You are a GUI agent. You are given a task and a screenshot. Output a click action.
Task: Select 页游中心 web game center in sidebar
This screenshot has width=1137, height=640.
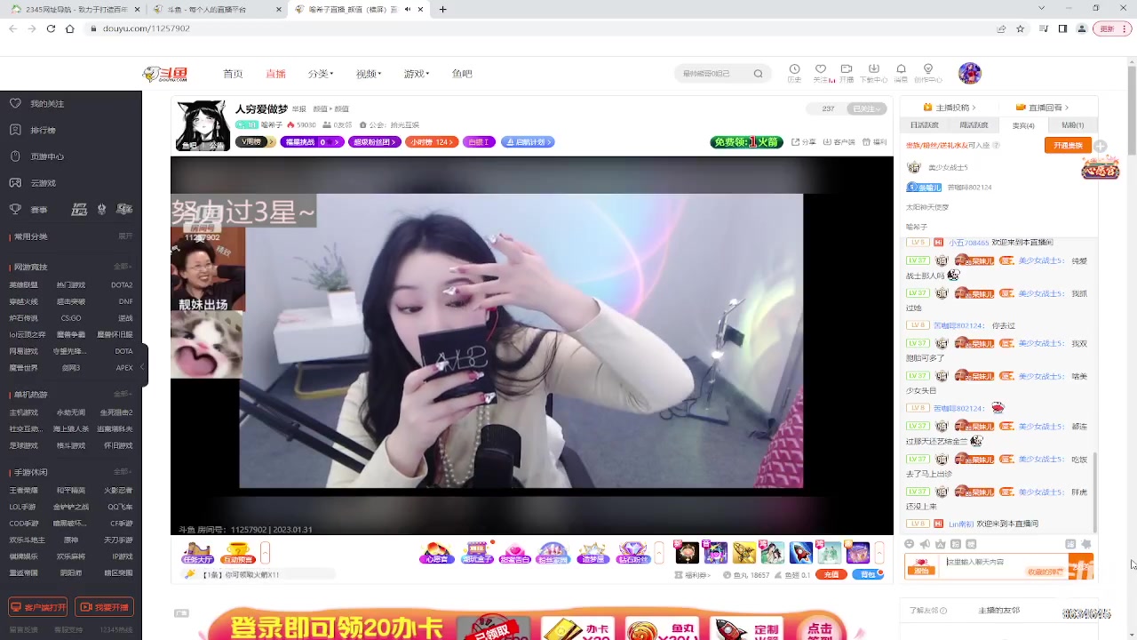click(47, 156)
